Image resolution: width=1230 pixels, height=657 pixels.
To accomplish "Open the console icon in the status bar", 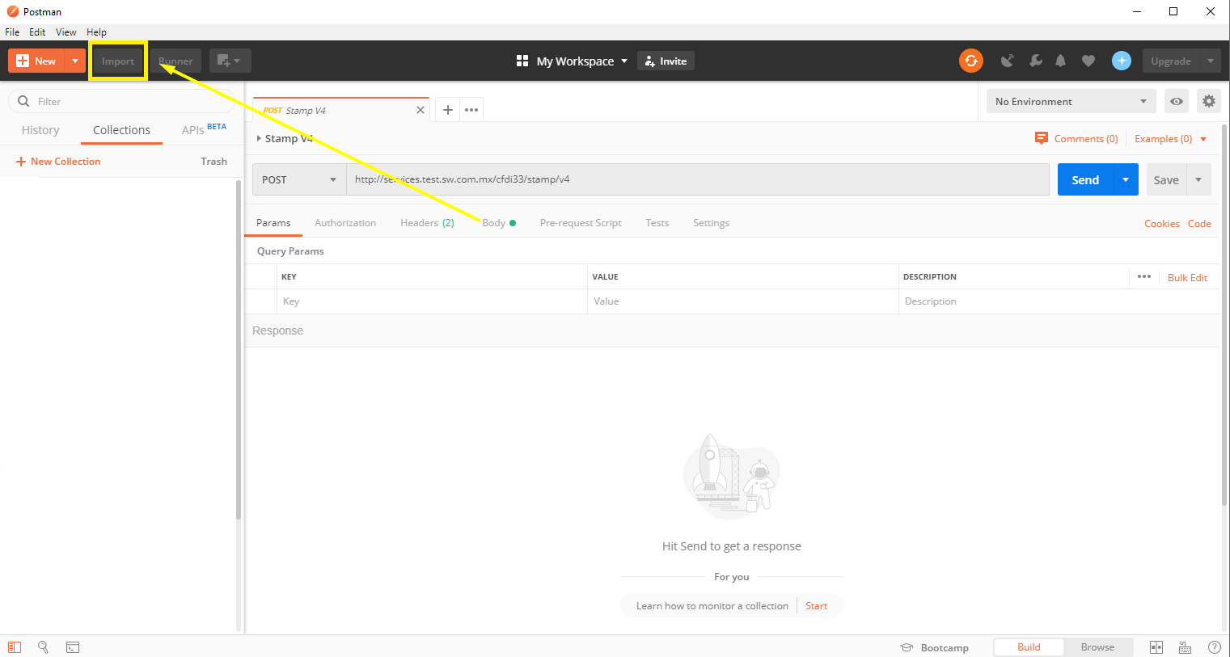I will pyautogui.click(x=72, y=646).
